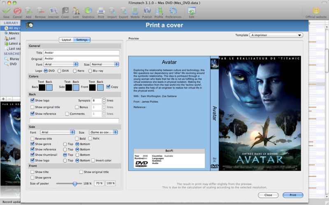
Task: Enable Show original title in Front section
Action: [x=81, y=172]
